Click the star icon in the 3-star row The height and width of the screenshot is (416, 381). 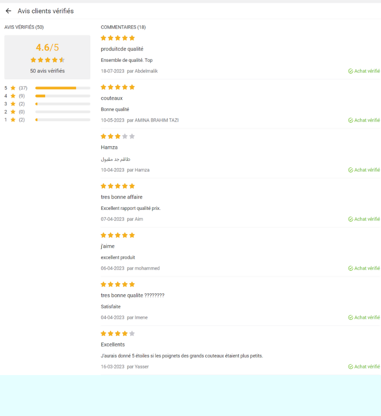(13, 104)
